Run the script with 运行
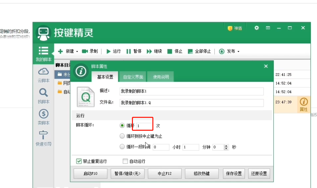 (114, 51)
